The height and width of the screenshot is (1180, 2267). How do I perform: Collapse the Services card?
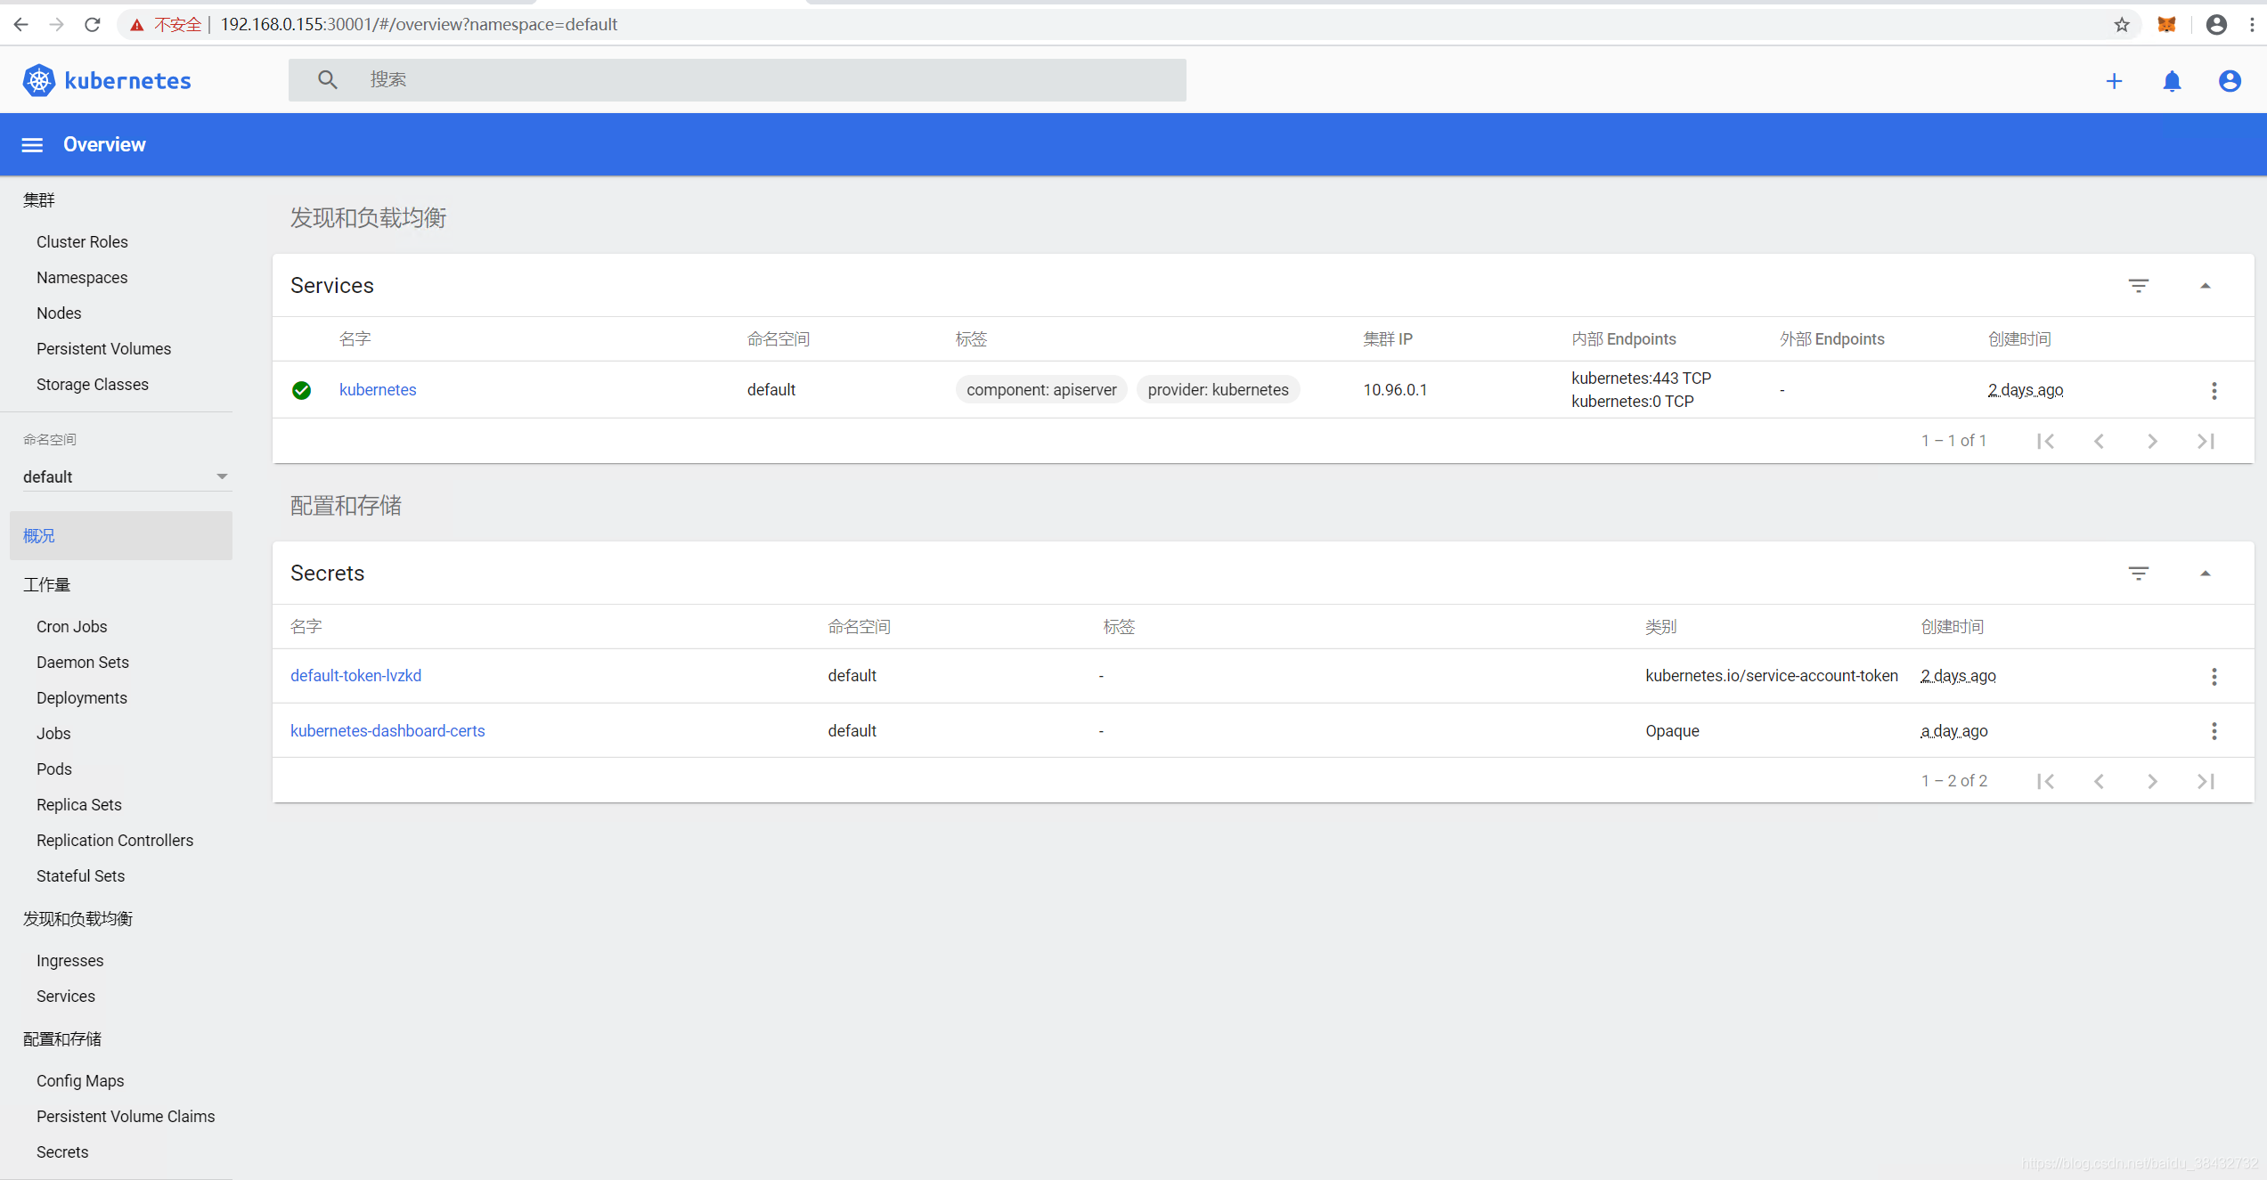pos(2205,286)
